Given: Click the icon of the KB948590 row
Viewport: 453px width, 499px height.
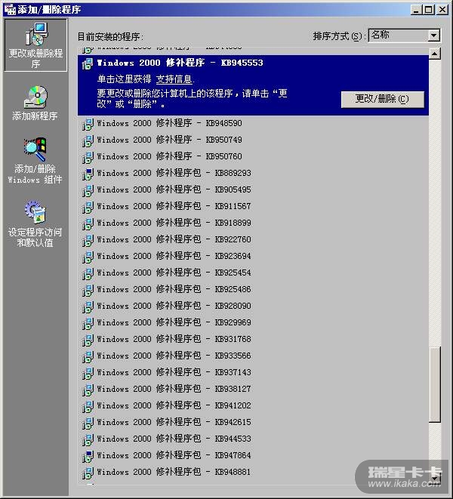Looking at the screenshot, I should pos(88,124).
